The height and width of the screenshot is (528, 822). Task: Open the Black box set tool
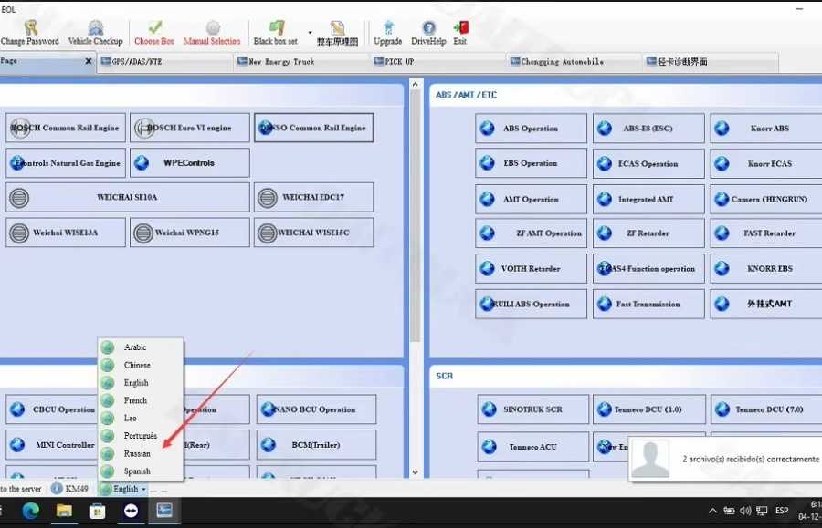click(276, 33)
